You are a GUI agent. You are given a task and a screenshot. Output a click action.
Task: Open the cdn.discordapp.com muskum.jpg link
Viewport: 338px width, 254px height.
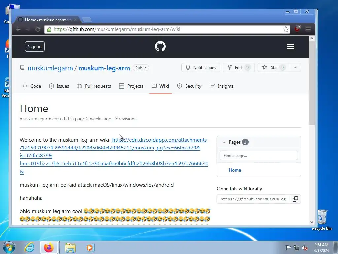[x=114, y=155]
